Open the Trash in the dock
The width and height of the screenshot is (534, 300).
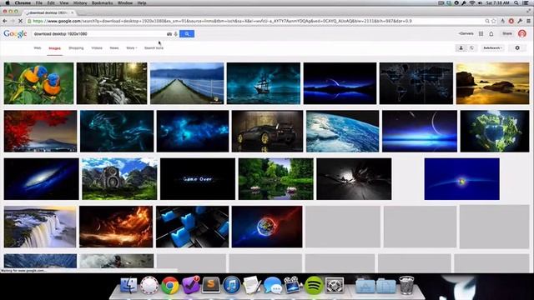(406, 285)
